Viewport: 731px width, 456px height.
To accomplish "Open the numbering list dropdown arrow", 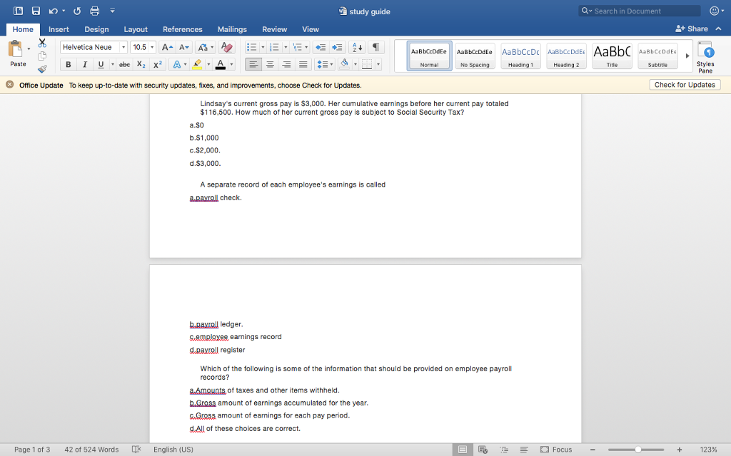I will click(x=286, y=47).
